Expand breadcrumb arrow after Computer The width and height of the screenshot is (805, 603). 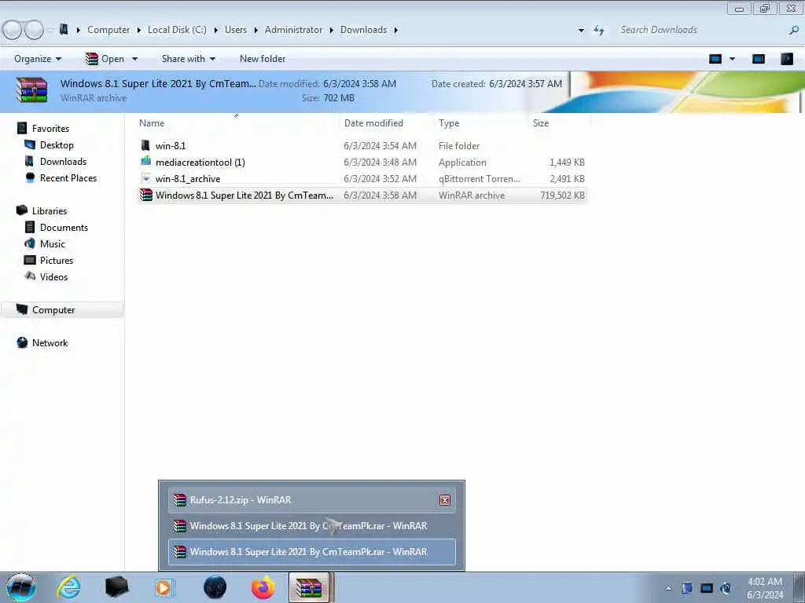click(138, 31)
